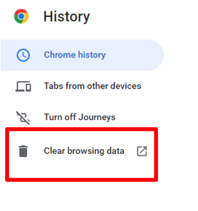Click the word 'history' in the blue entry
The width and height of the screenshot is (198, 211).
pos(92,55)
